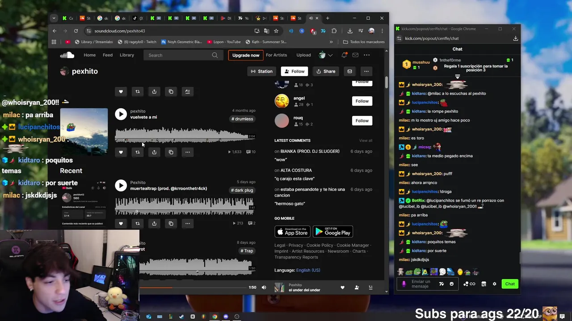The width and height of the screenshot is (572, 321).
Task: Share the "muertealtrap" track
Action: (154, 223)
